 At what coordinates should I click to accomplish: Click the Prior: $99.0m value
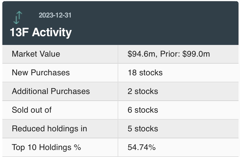185,54
